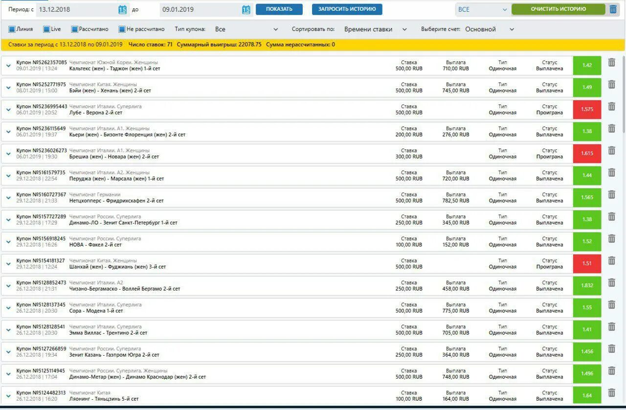The image size is (626, 410).
Task: Delete coupon №5127266859 with trash icon
Action: [x=612, y=349]
